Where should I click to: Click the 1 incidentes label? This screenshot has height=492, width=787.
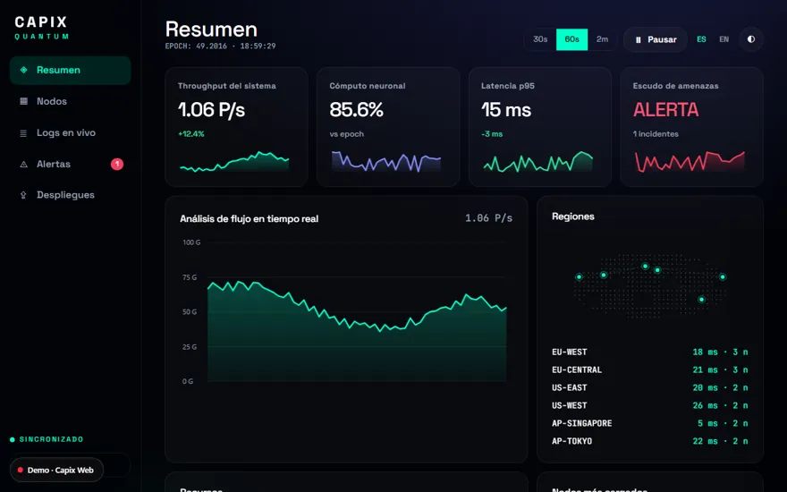pyautogui.click(x=656, y=134)
